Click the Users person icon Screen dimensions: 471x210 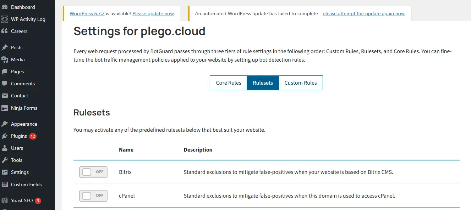(x=5, y=148)
